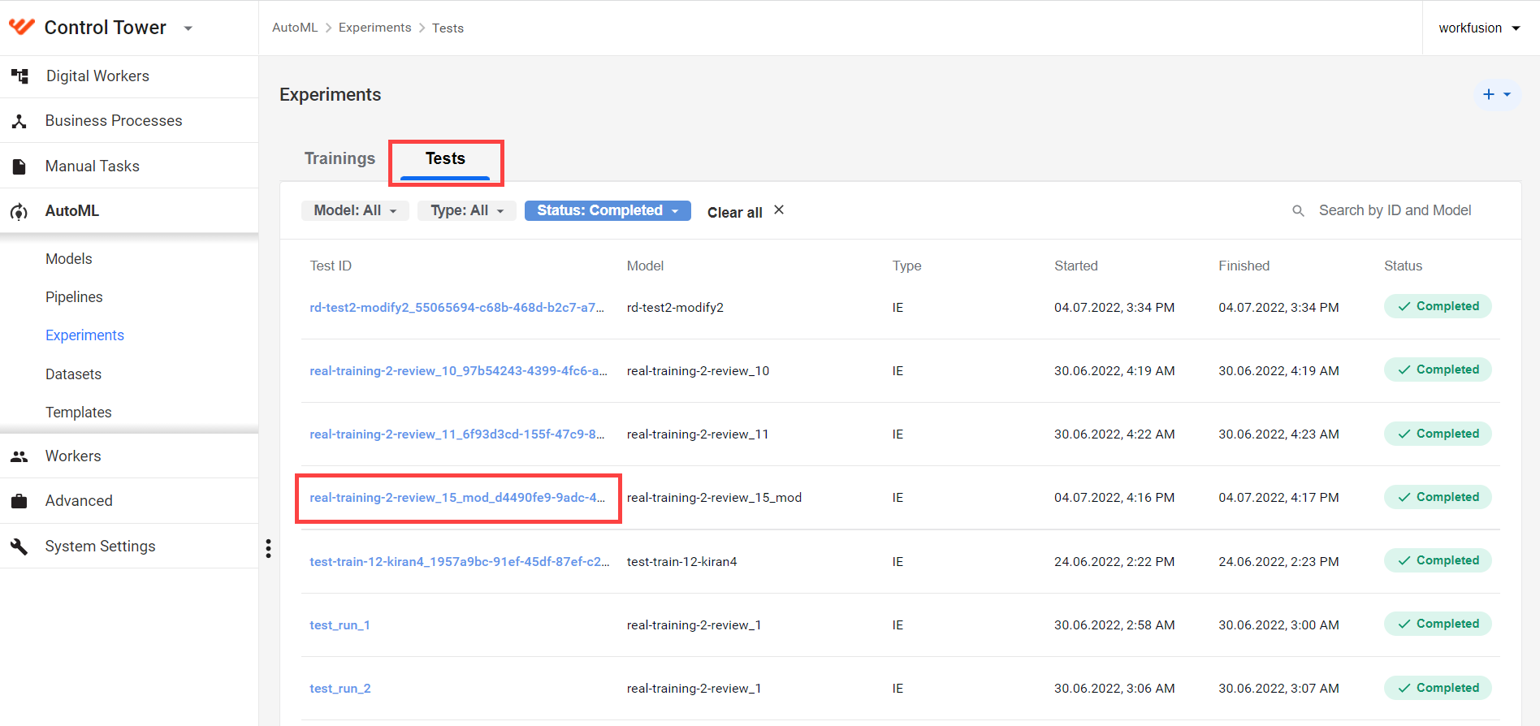This screenshot has height=726, width=1540.
Task: Click the AutoML sidebar icon
Action: [x=19, y=212]
